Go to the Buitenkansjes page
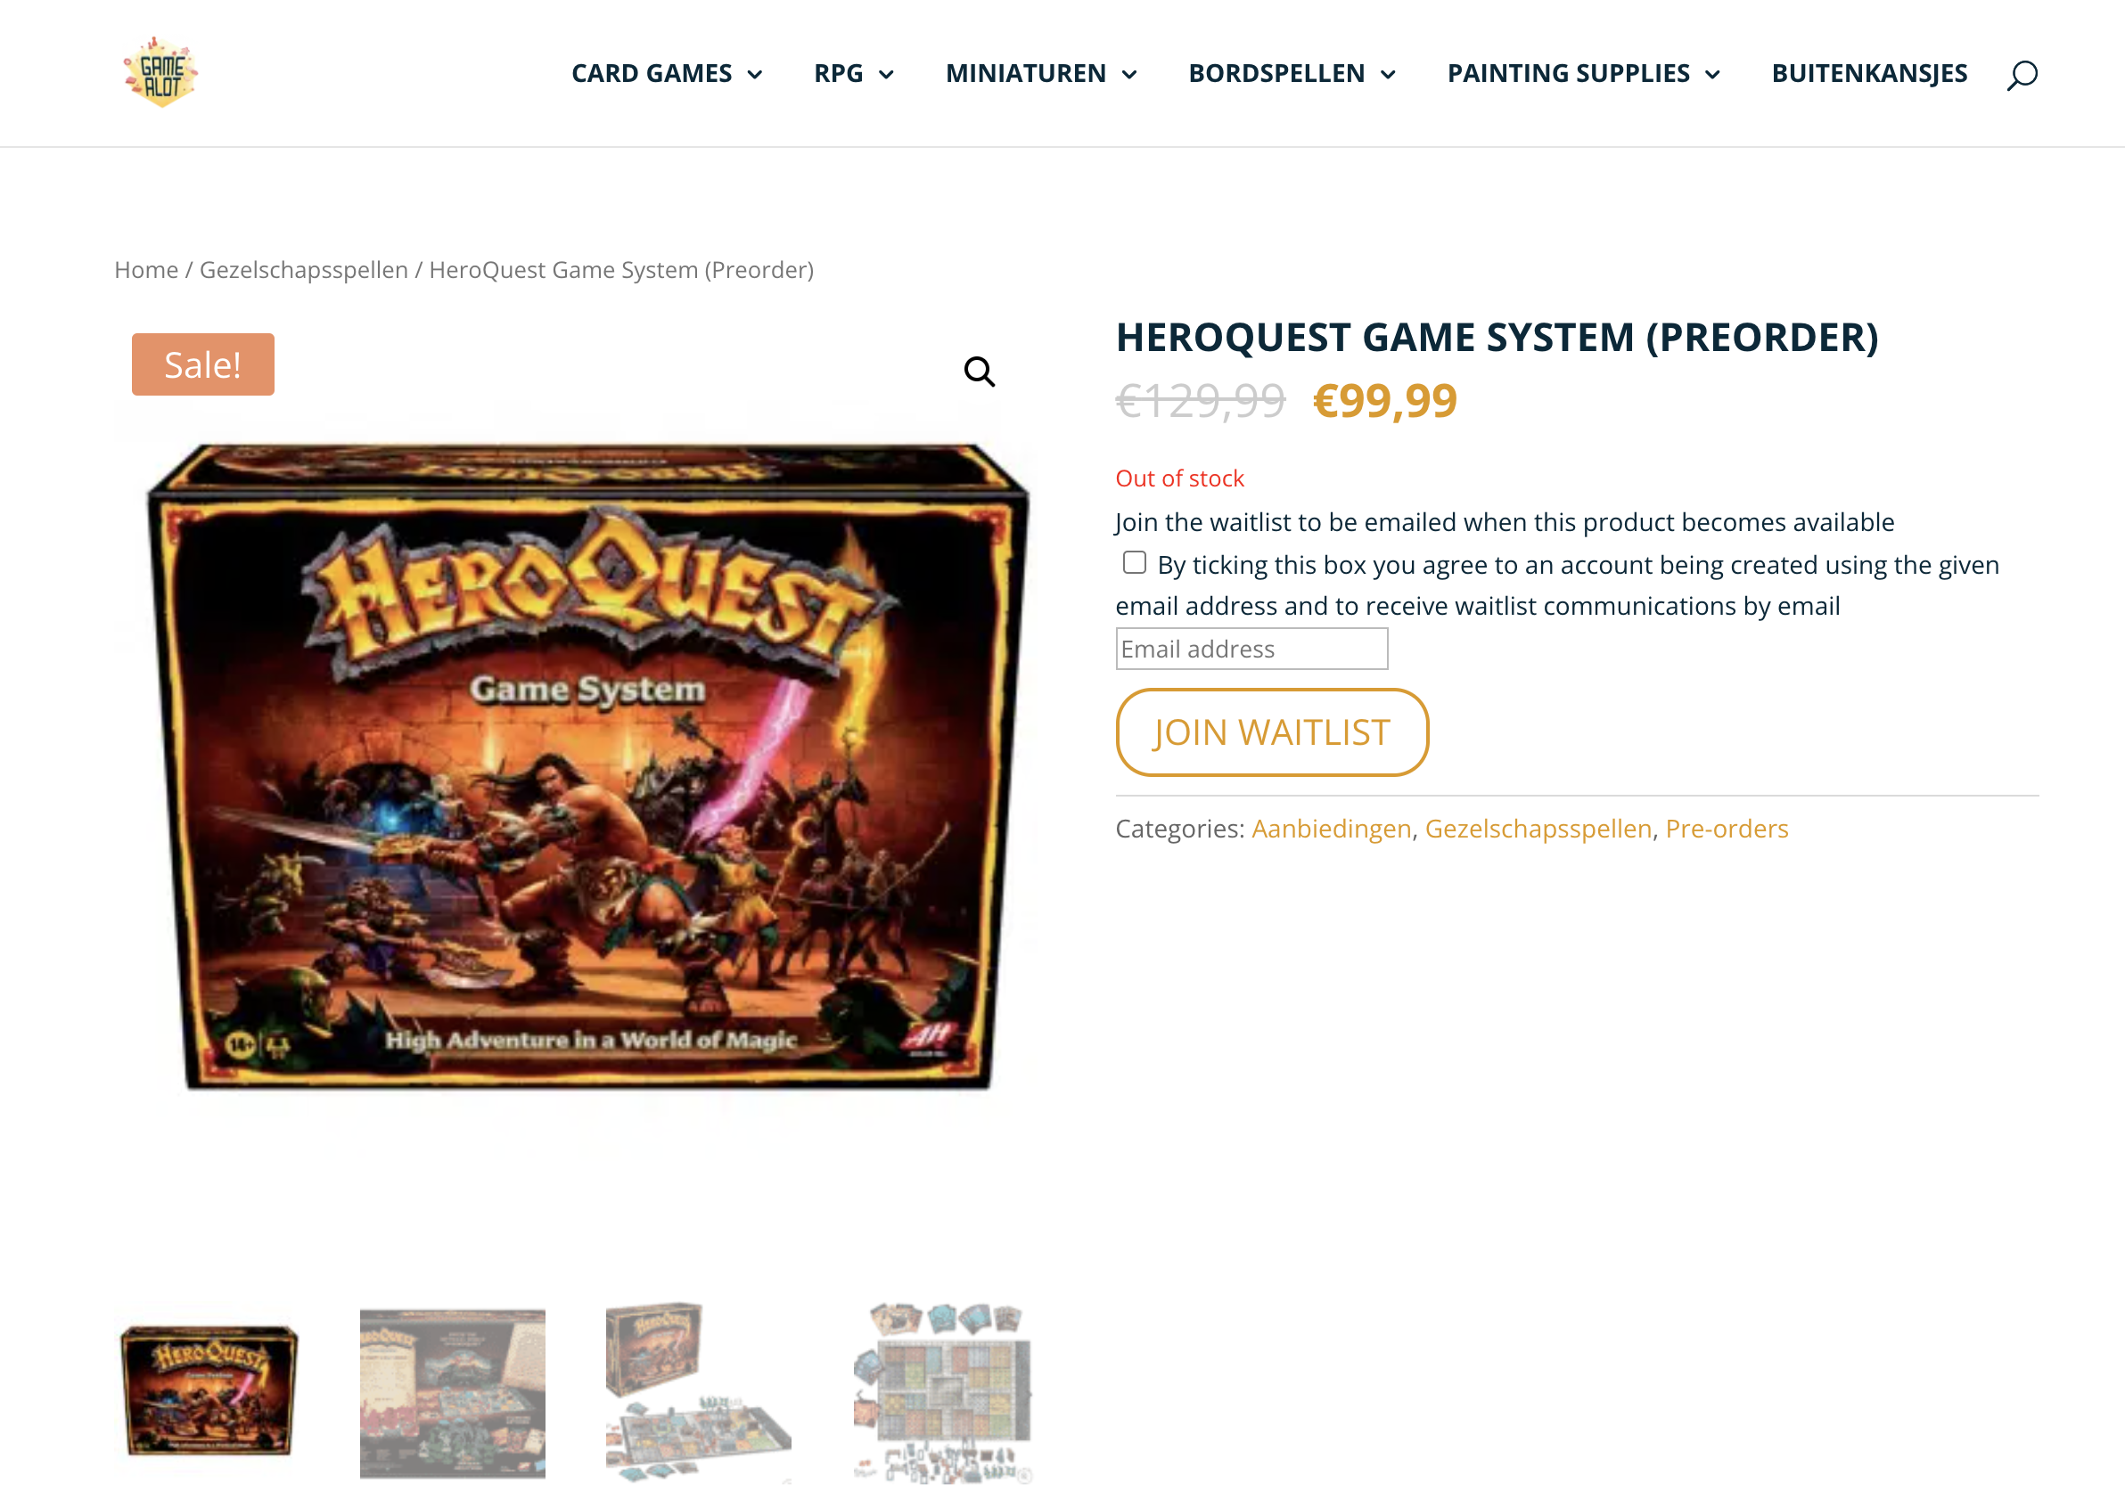This screenshot has width=2125, height=1504. pyautogui.click(x=1868, y=73)
